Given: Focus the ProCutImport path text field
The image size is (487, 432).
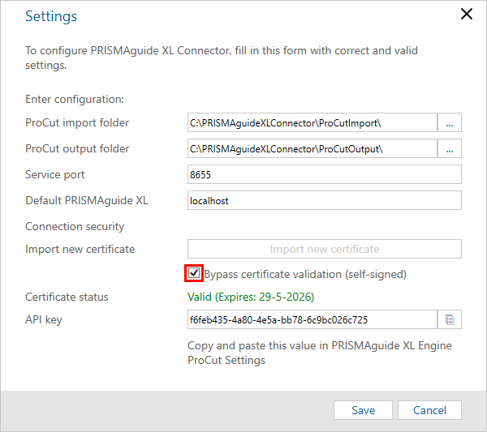Looking at the screenshot, I should coord(312,123).
